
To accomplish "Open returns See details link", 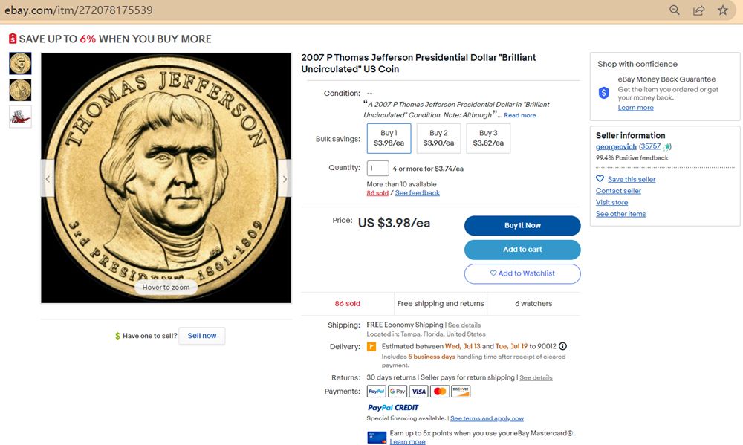I will pyautogui.click(x=536, y=377).
